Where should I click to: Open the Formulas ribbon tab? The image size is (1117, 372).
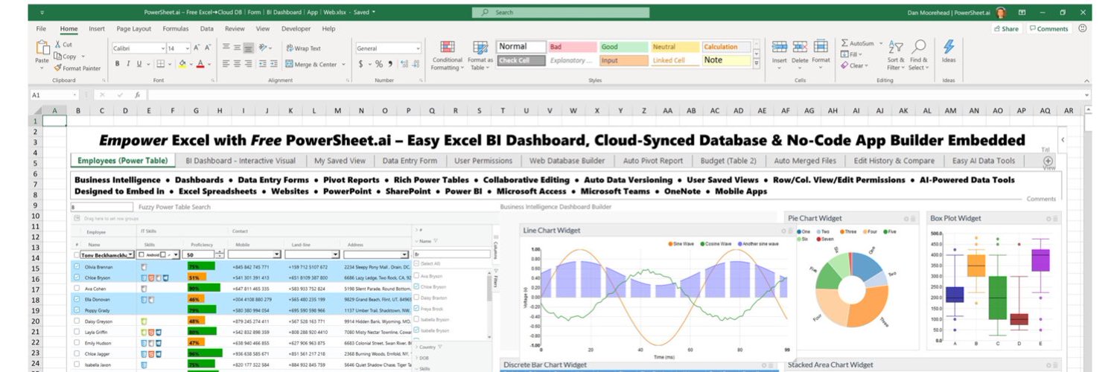tap(176, 28)
